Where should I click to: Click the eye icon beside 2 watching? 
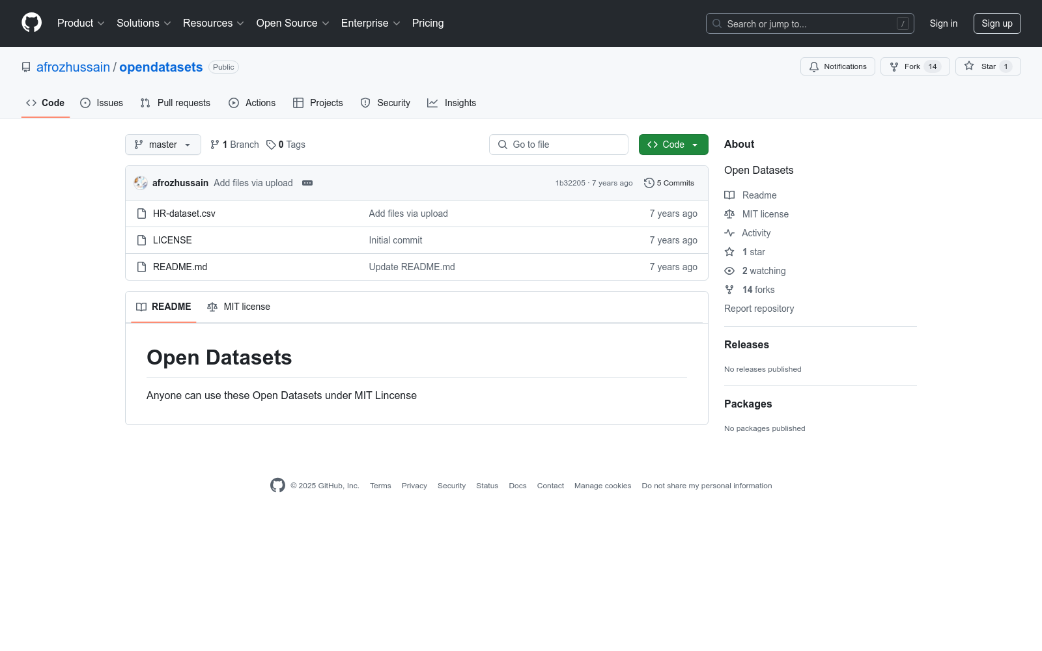[x=729, y=271]
